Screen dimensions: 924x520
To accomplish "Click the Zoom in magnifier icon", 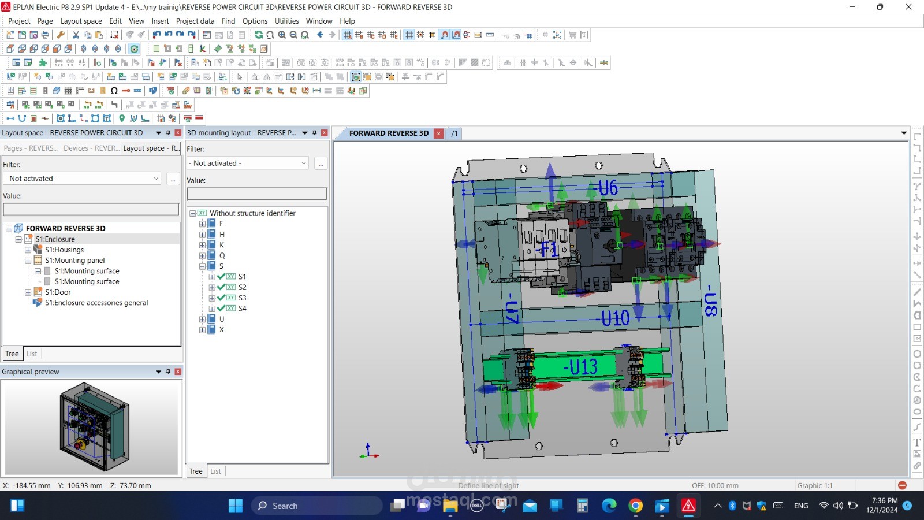I will tap(282, 35).
